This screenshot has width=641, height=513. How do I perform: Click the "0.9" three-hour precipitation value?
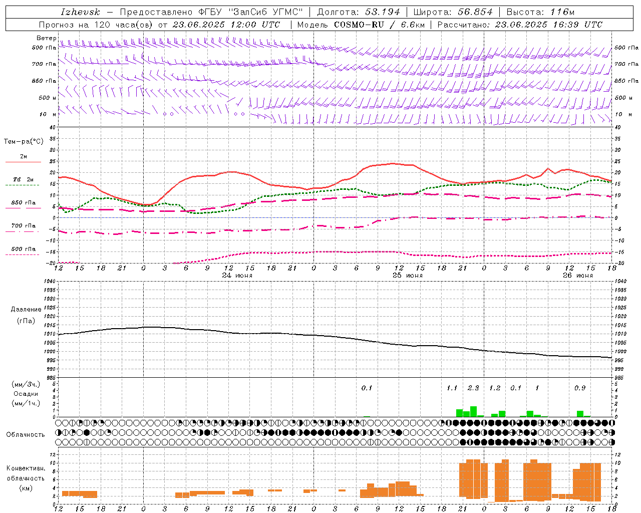click(580, 388)
